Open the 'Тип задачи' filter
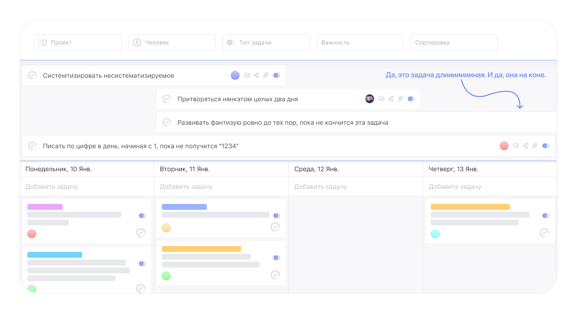Image resolution: width=577 pixels, height=313 pixels. [x=266, y=43]
